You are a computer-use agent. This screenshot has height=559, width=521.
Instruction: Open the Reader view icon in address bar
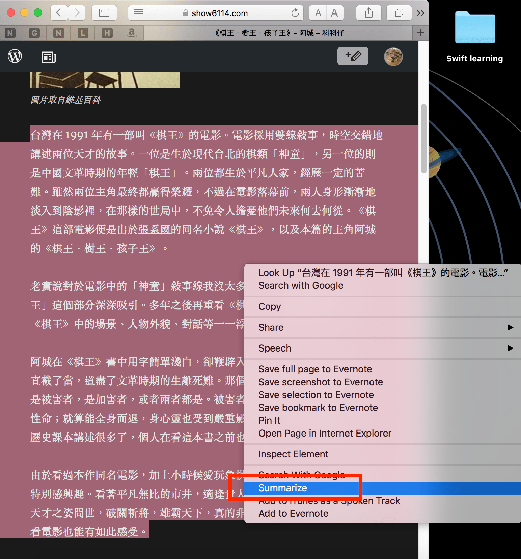pos(138,13)
